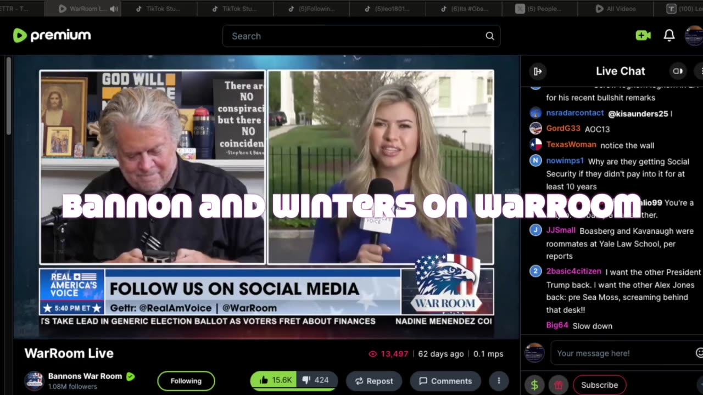Open the Comments button
This screenshot has width=703, height=395.
[445, 381]
